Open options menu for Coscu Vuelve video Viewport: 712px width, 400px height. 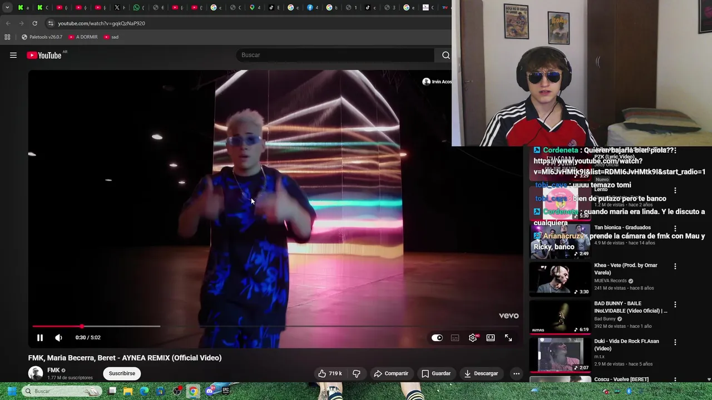click(675, 380)
